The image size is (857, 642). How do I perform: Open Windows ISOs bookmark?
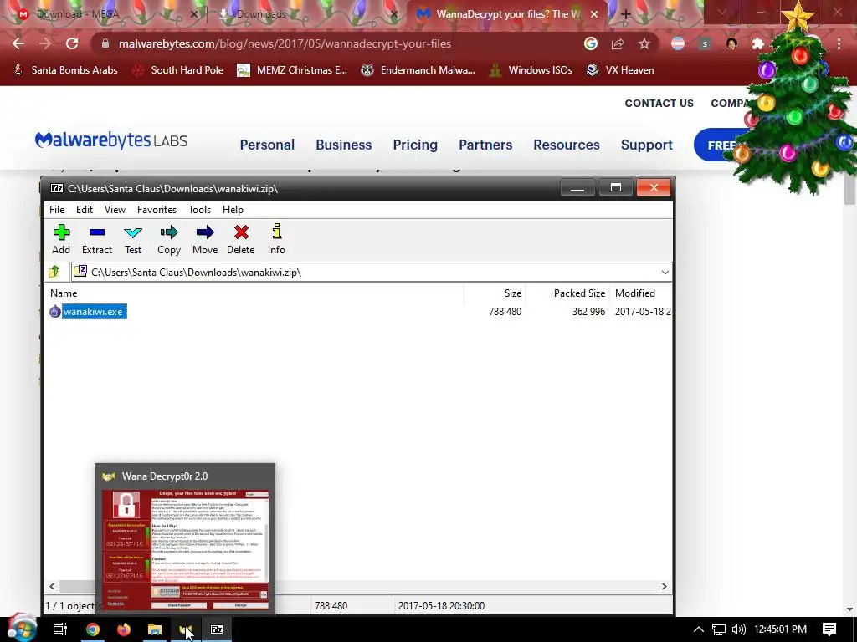pyautogui.click(x=531, y=70)
